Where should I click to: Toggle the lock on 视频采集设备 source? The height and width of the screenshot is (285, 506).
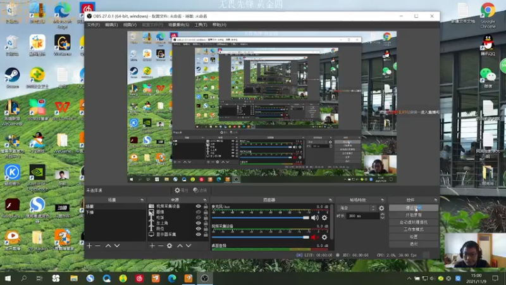pyautogui.click(x=206, y=206)
